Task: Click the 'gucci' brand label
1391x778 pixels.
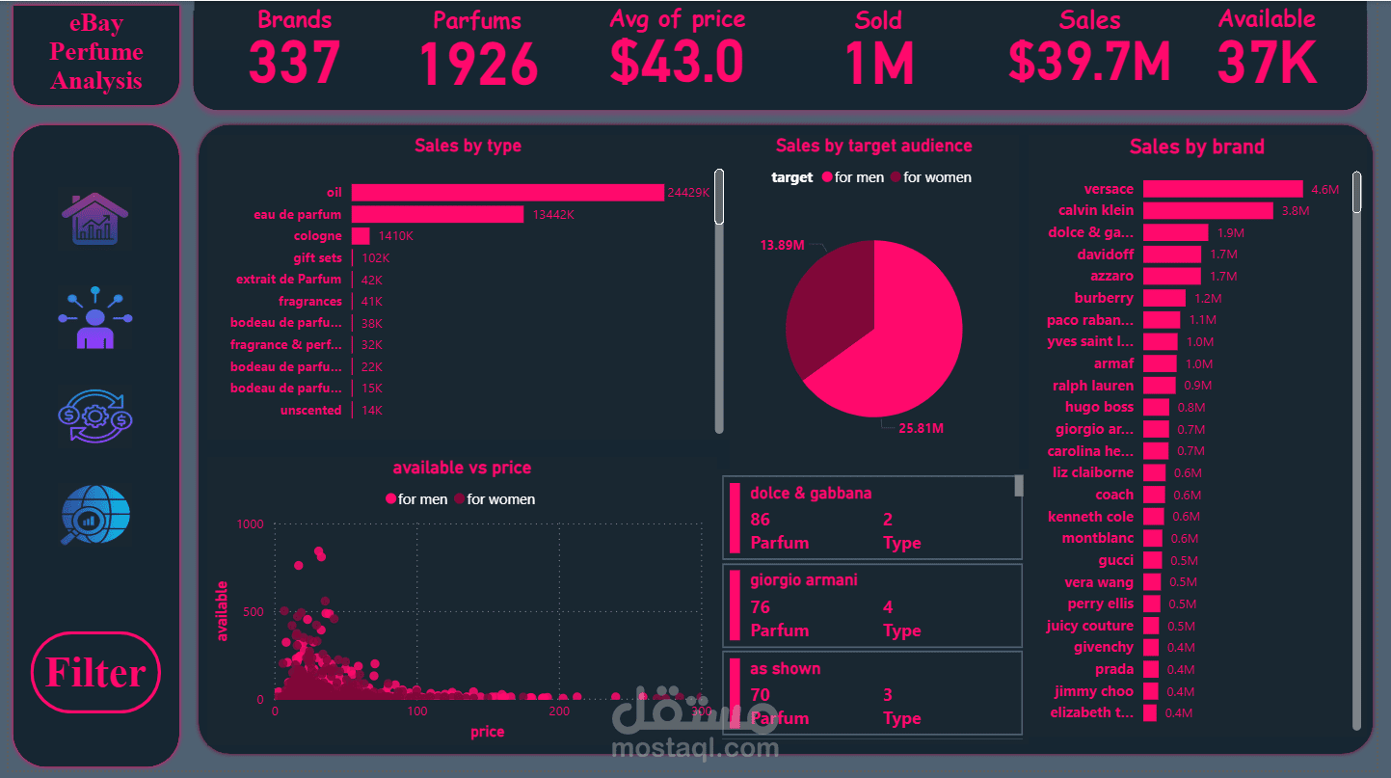Action: 1116,560
